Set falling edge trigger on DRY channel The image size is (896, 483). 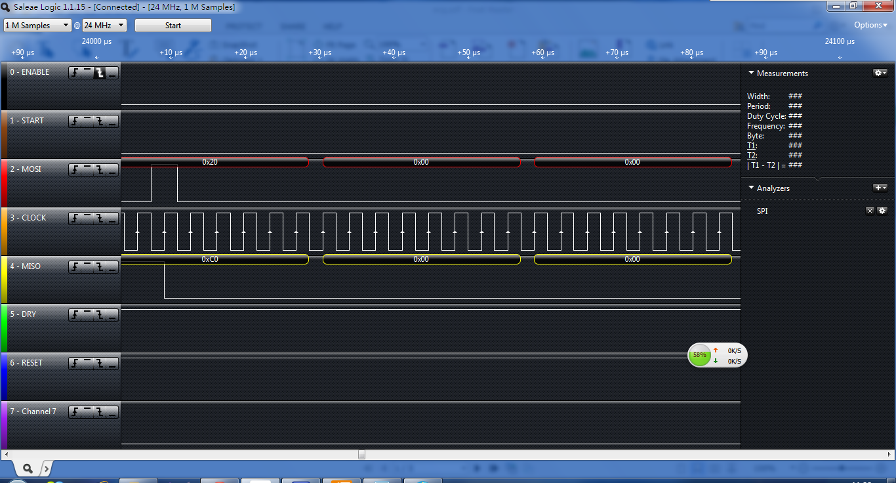[100, 315]
